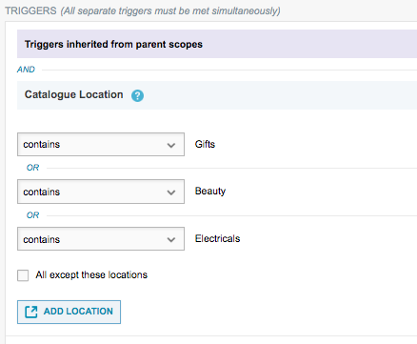The width and height of the screenshot is (417, 344).
Task: Click the chevron arrow beside Beauty dropdown
Action: click(171, 192)
